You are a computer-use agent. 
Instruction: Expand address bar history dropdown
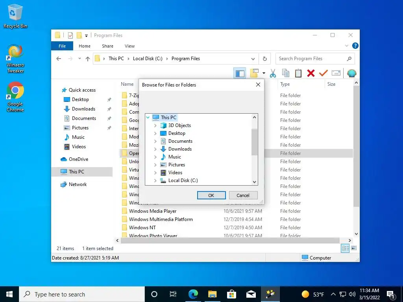(x=253, y=59)
